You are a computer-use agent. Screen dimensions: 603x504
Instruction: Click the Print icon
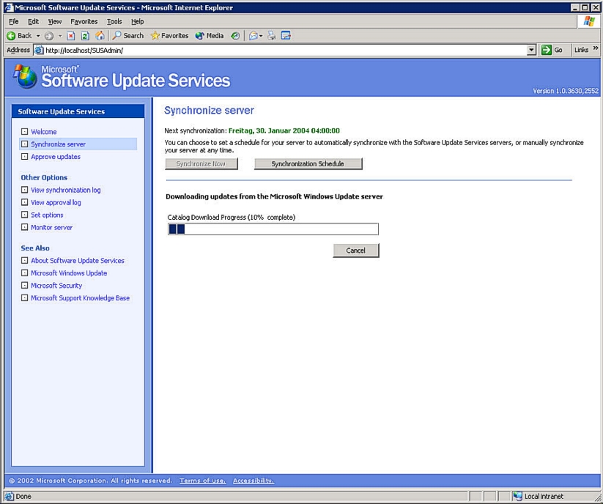[272, 36]
